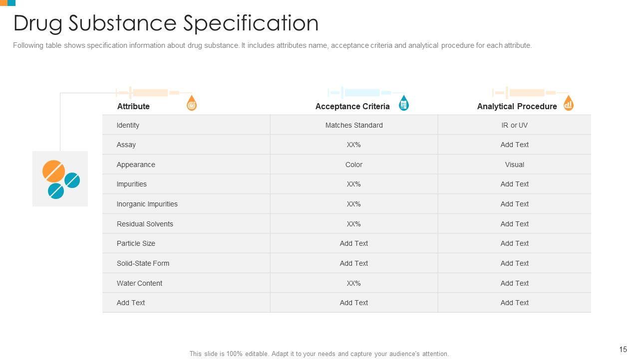Select the Drug Substance Specification title
The width and height of the screenshot is (639, 359).
(x=166, y=23)
